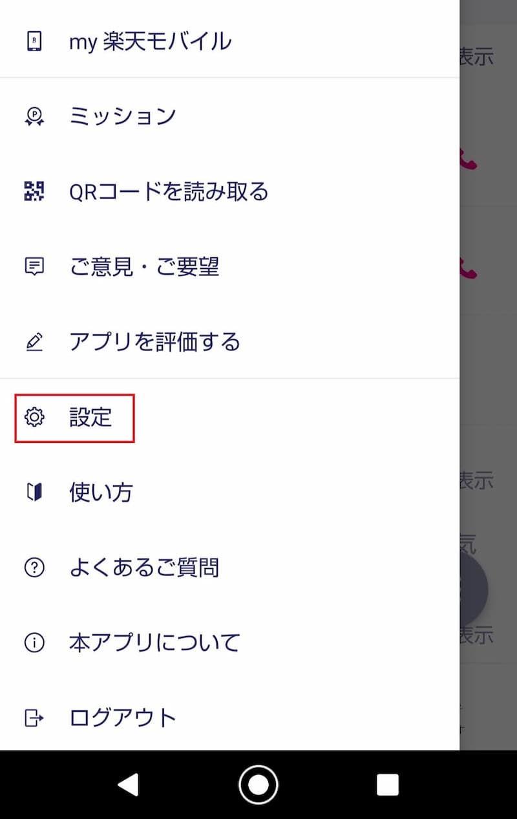Tap the ログアウト exit icon
The height and width of the screenshot is (819, 517).
tap(34, 718)
